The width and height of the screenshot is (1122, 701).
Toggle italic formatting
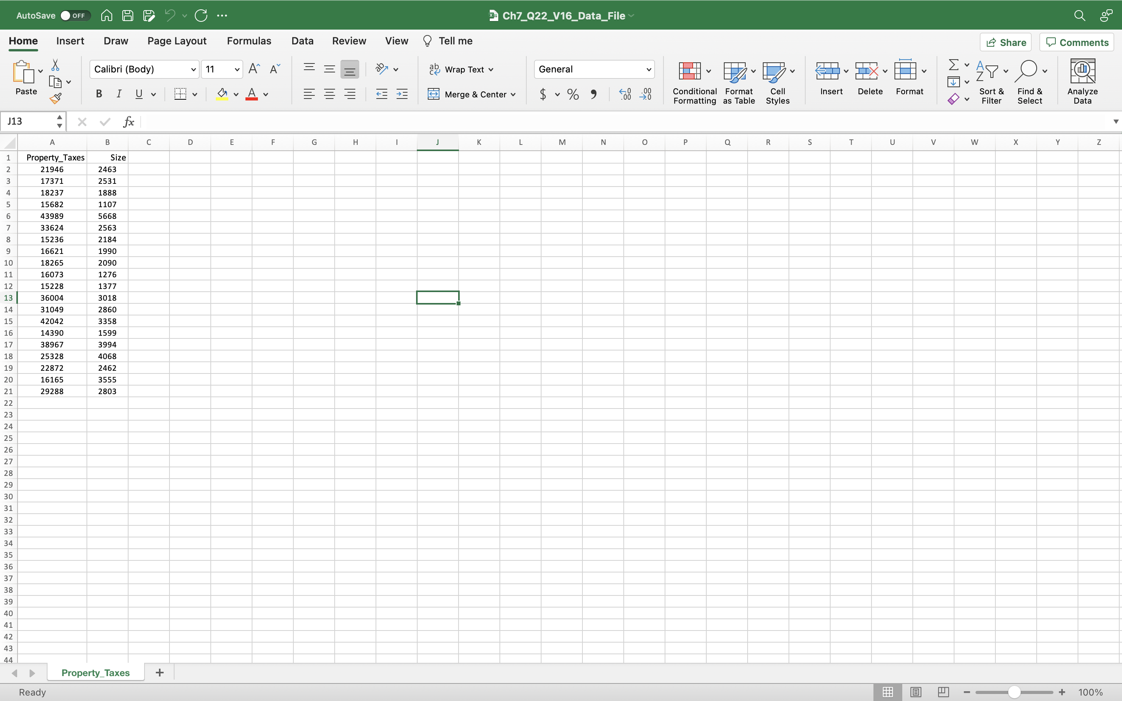pyautogui.click(x=119, y=93)
